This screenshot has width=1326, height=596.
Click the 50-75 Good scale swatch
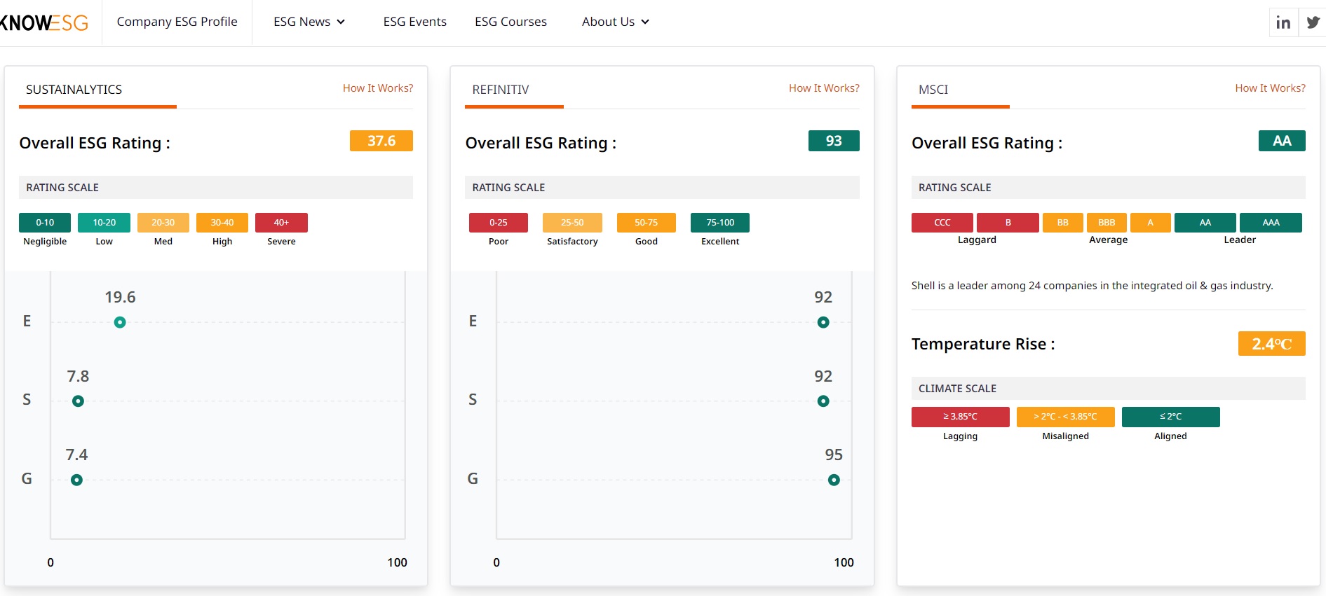(x=647, y=223)
